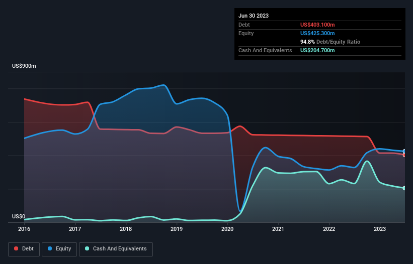Click the blue Equity legend dot
The width and height of the screenshot is (413, 264).
(50, 248)
